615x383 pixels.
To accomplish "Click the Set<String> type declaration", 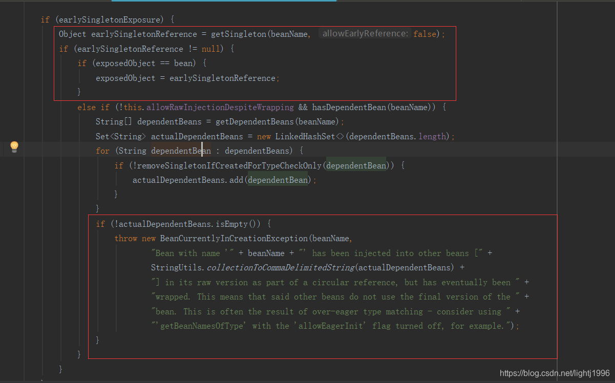I will pyautogui.click(x=121, y=137).
